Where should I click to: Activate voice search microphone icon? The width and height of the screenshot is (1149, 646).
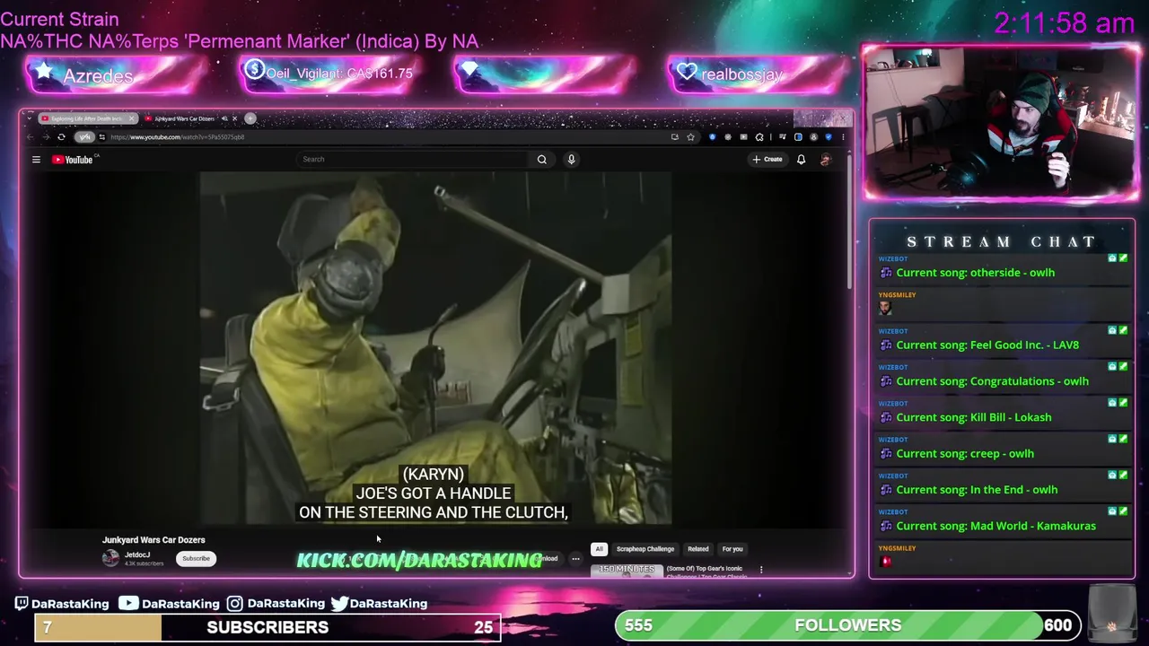click(571, 159)
